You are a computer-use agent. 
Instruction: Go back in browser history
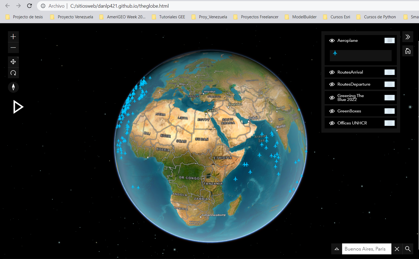pos(8,6)
